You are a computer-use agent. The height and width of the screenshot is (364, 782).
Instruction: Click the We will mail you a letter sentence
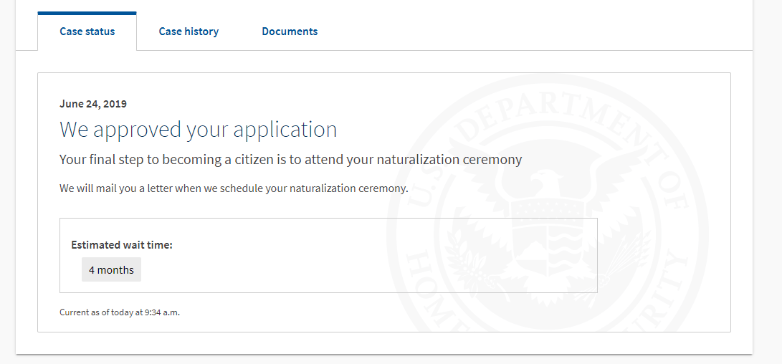tap(234, 189)
